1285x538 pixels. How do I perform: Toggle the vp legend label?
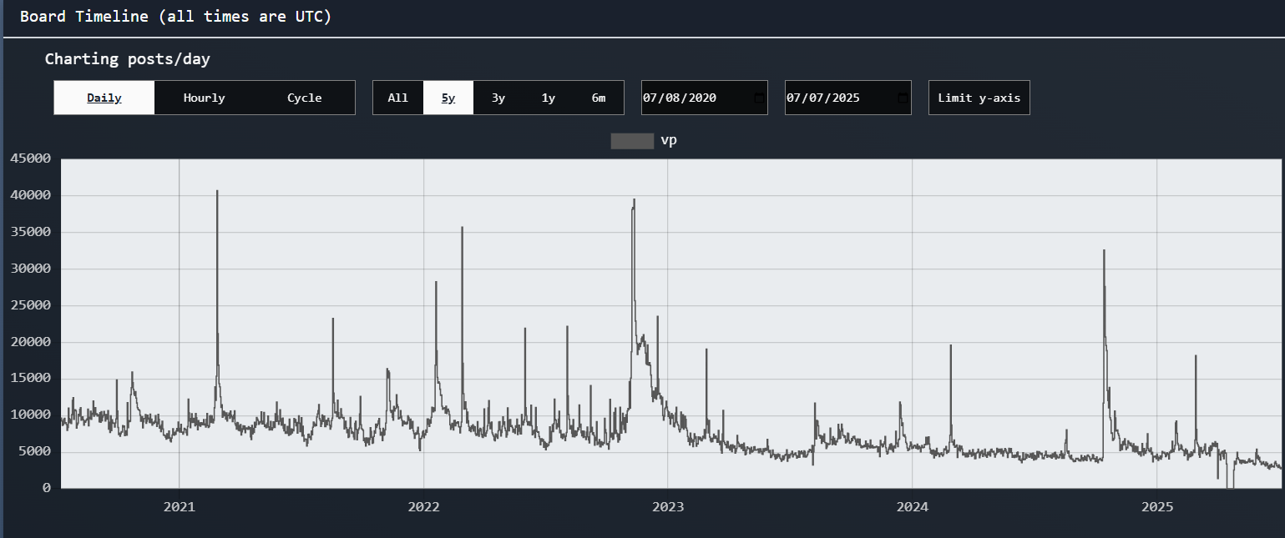pos(669,140)
